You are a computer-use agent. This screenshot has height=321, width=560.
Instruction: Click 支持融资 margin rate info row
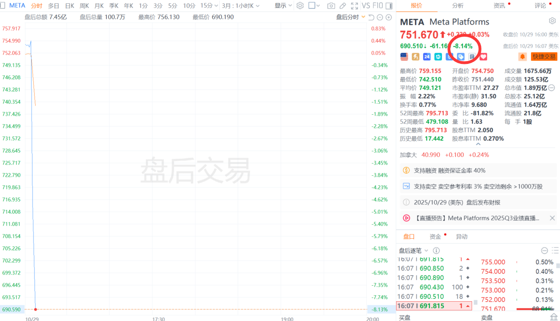click(x=478, y=171)
